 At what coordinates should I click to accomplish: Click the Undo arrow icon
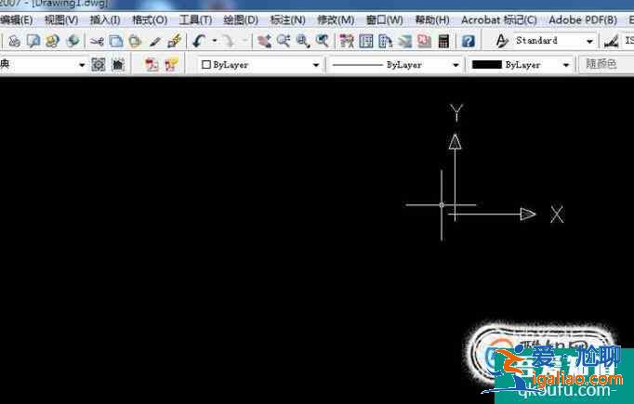pyautogui.click(x=200, y=41)
